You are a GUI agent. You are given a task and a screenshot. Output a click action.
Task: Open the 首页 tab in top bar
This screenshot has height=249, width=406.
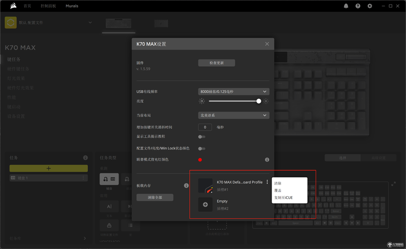coord(27,6)
